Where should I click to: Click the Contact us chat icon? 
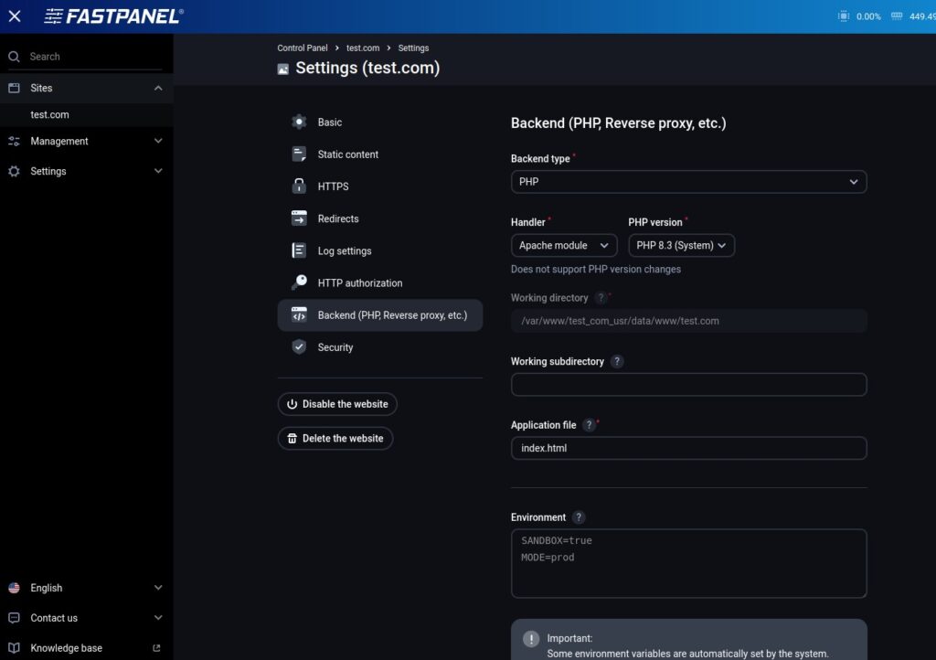coord(14,618)
